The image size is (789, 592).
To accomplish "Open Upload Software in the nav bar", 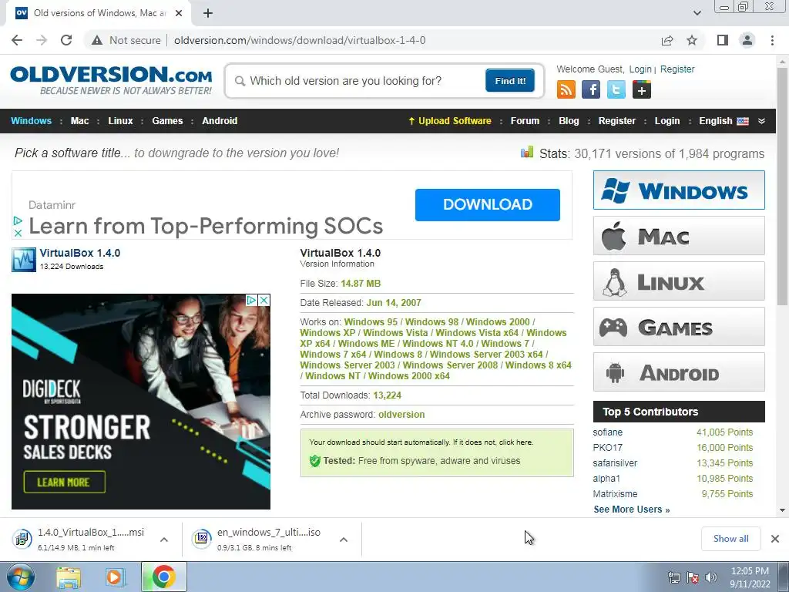I will click(x=450, y=121).
